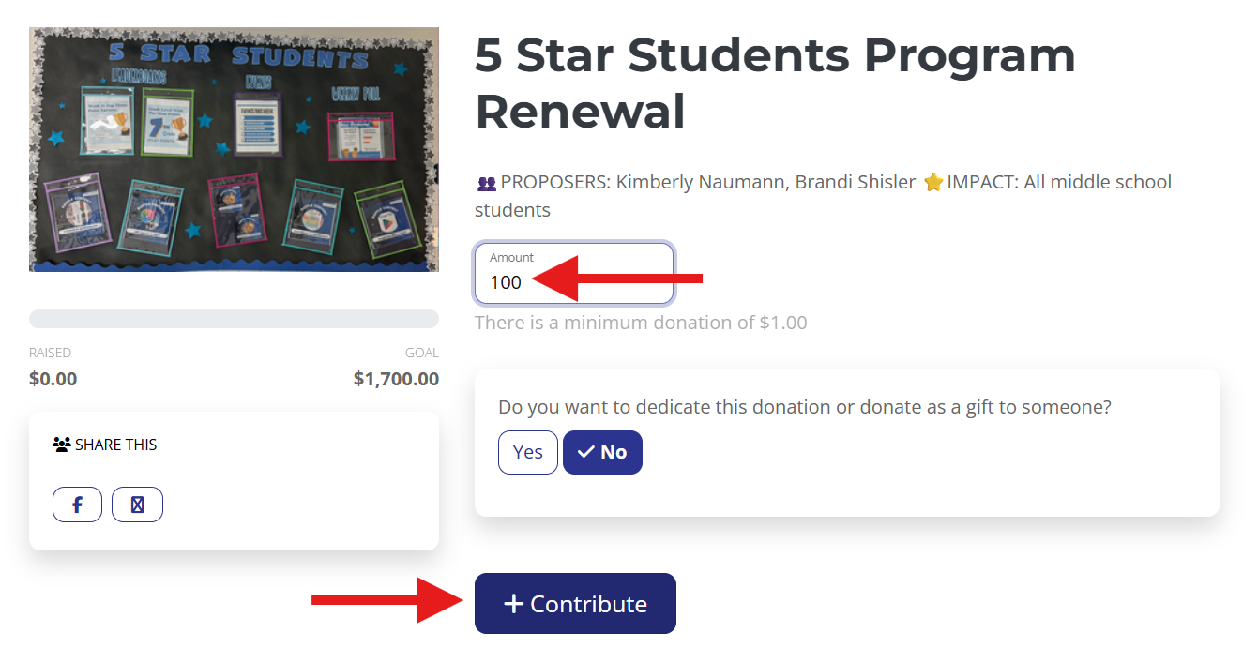Click the purple proposers people icon

(486, 184)
